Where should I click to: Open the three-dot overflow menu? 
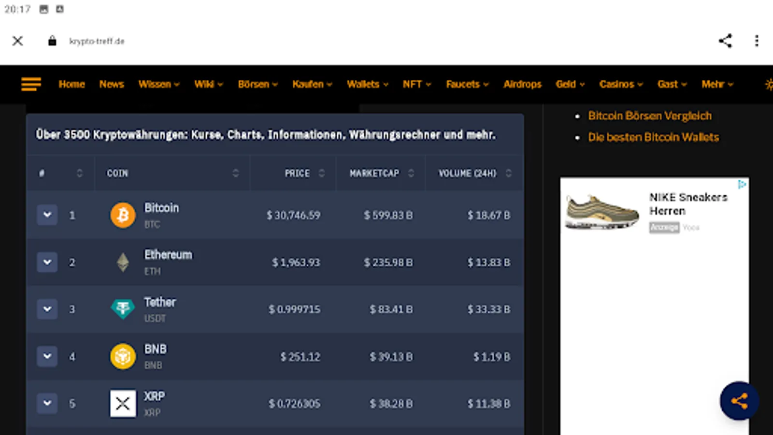(757, 41)
